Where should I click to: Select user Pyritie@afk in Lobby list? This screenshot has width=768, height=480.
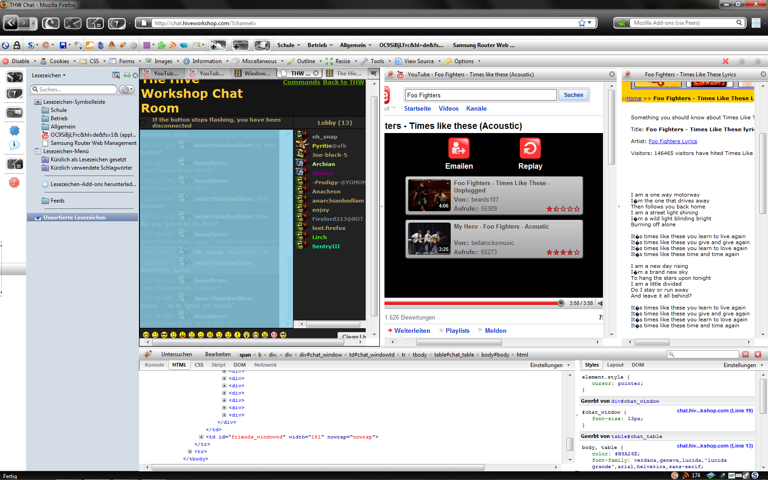pyautogui.click(x=329, y=146)
